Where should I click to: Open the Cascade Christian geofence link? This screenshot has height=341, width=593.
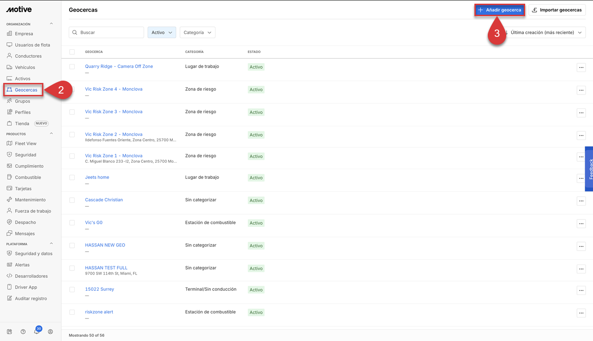click(x=104, y=200)
